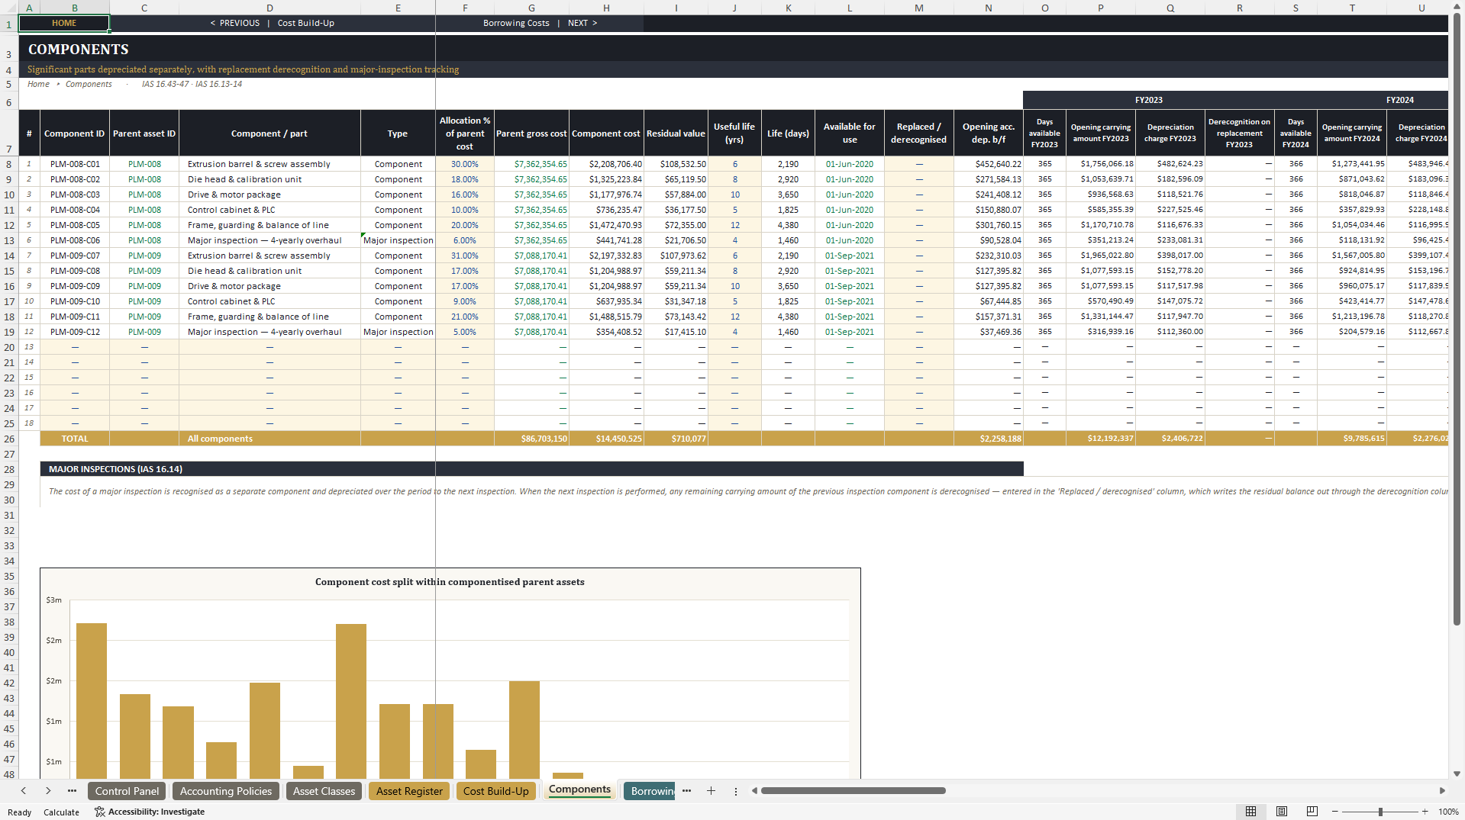
Task: Click total parent gross cost $86,703,150
Action: 532,439
